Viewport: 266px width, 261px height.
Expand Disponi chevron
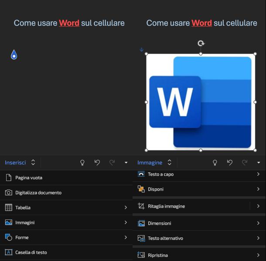(258, 189)
